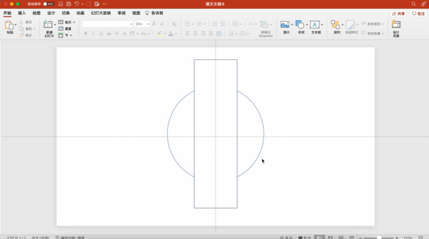This screenshot has width=429, height=239.
Task: Insert Text Box (文本框) icon
Action: coord(315,25)
